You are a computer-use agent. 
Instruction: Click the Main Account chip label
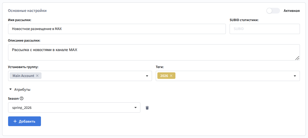pos(23,76)
